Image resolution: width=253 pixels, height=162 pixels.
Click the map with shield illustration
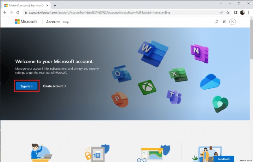pyautogui.click(x=153, y=153)
